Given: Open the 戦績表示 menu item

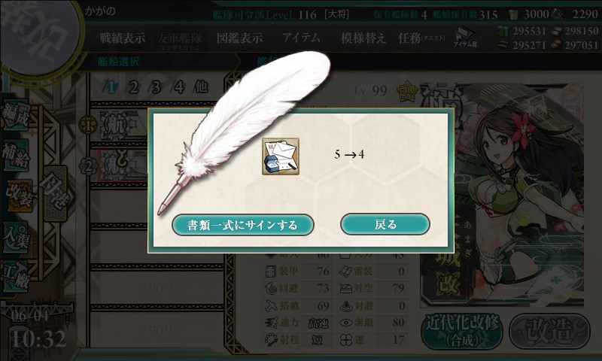Looking at the screenshot, I should pos(123,38).
